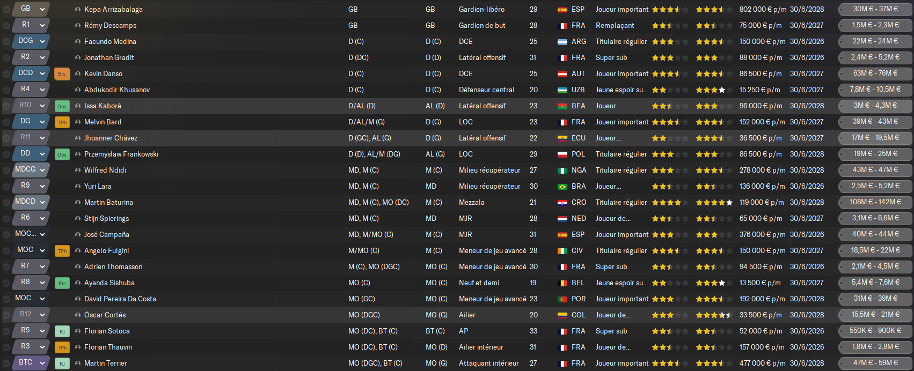Click the Pre status icon for Ayanda Sishuba
Screen dimensions: 914x371
point(62,283)
